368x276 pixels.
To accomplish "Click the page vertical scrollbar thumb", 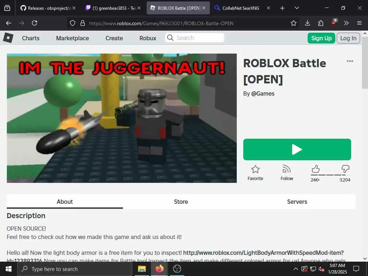I will click(365, 63).
